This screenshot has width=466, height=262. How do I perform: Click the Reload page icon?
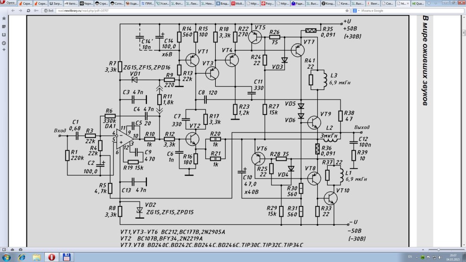click(x=29, y=10)
